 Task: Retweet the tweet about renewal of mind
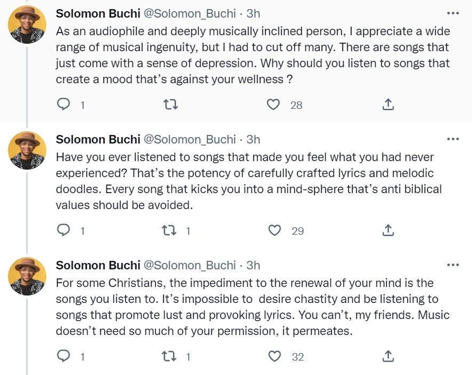[x=170, y=356]
